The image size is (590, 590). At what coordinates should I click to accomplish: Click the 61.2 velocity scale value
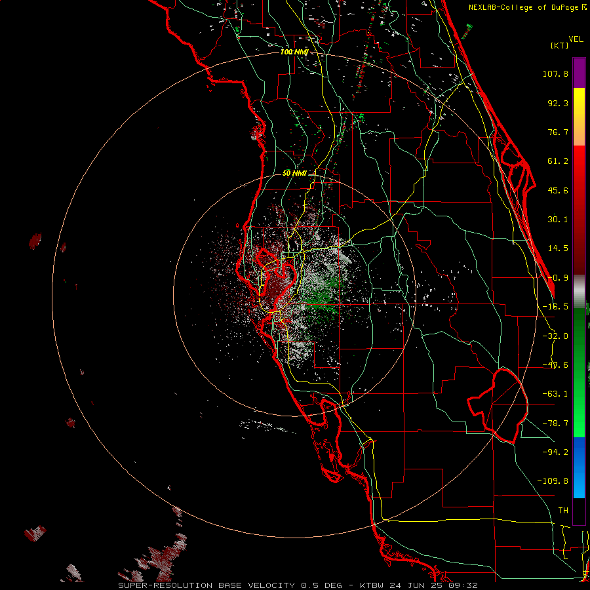pos(558,161)
